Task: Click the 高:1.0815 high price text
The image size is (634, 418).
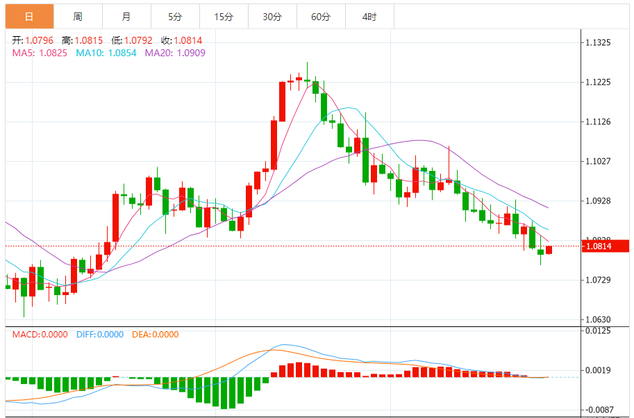Action: click(x=82, y=40)
